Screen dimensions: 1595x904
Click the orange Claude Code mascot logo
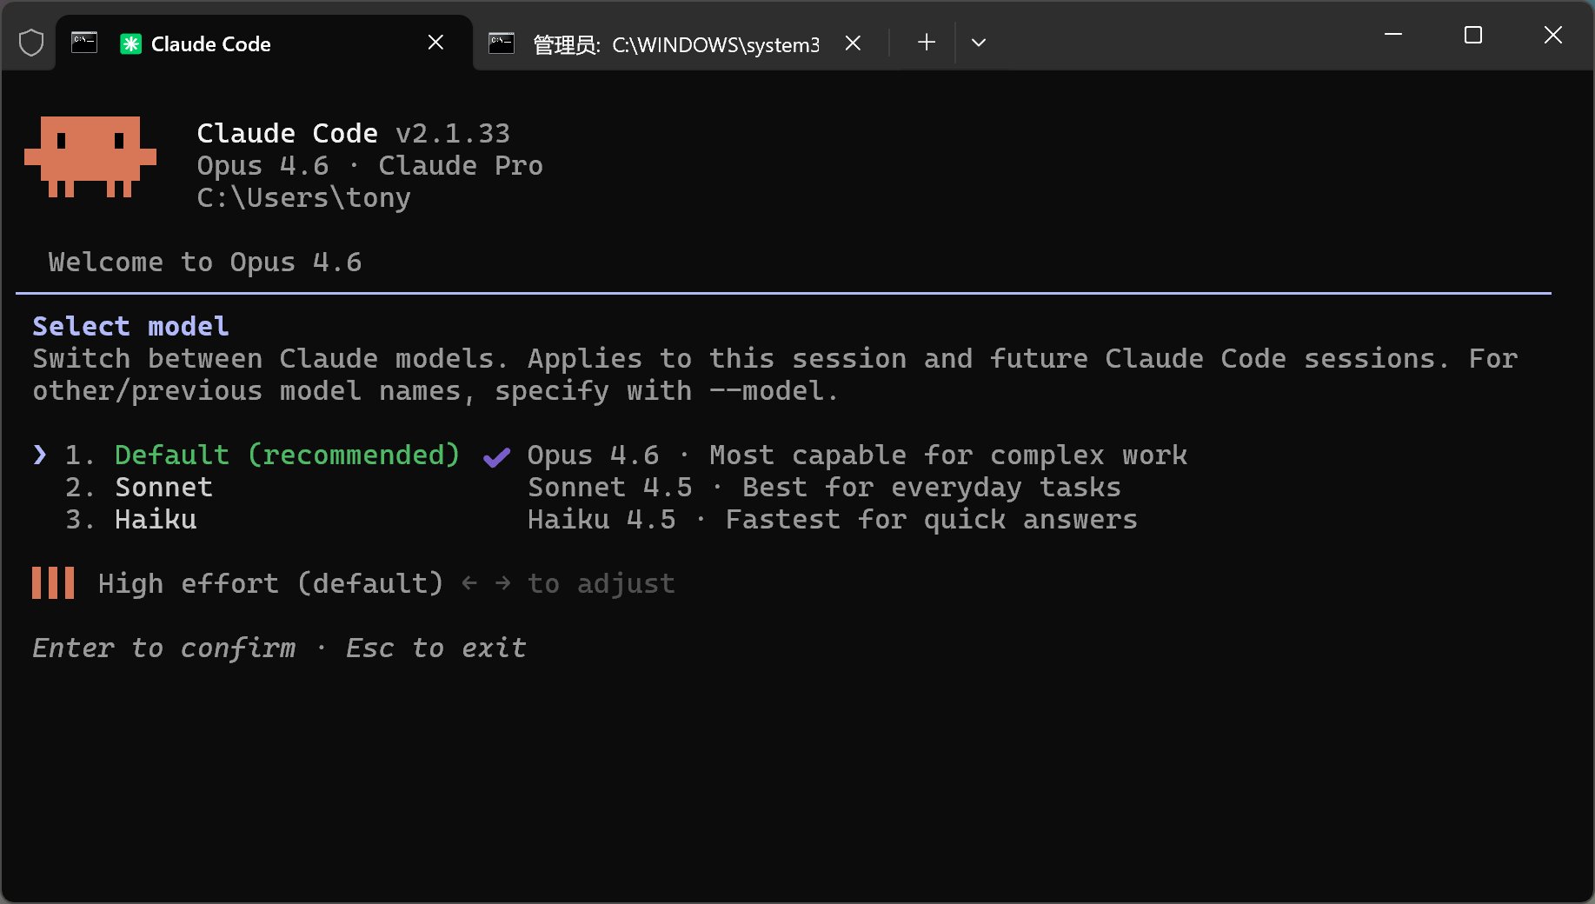click(x=90, y=157)
